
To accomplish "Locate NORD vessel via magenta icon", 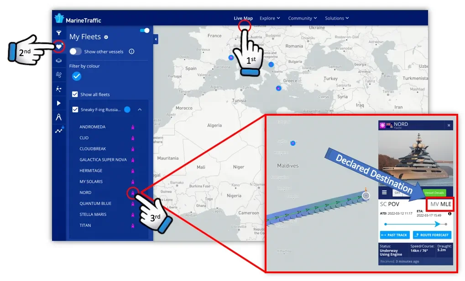I will coord(133,193).
